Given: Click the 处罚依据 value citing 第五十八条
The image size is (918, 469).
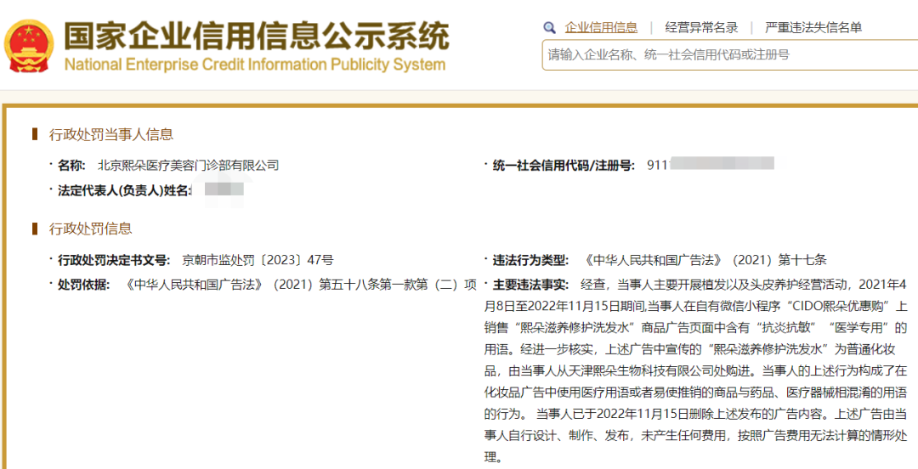Looking at the screenshot, I should click(301, 285).
